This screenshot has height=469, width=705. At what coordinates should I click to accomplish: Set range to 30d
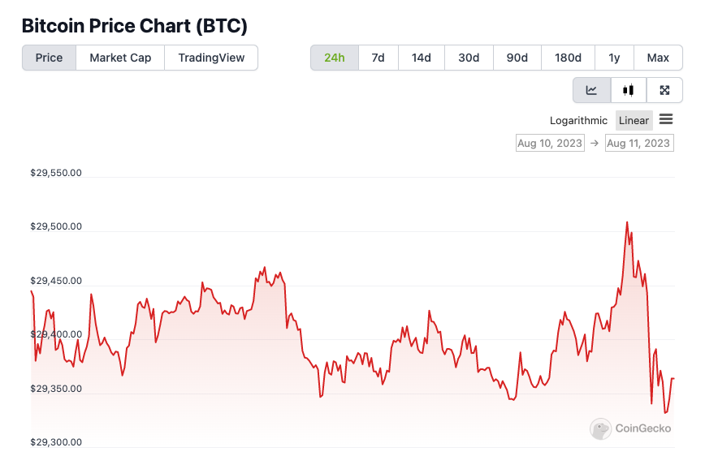[x=469, y=58]
